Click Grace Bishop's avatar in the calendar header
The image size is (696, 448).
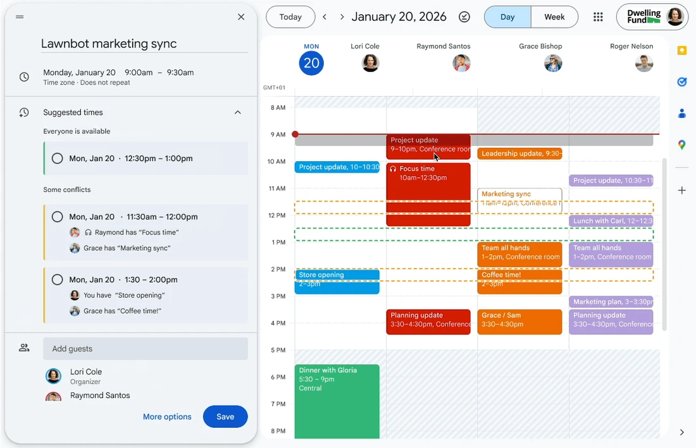pos(553,63)
